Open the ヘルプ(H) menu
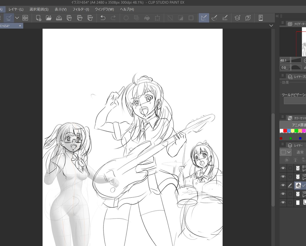The width and height of the screenshot is (306, 246). pyautogui.click(x=127, y=9)
